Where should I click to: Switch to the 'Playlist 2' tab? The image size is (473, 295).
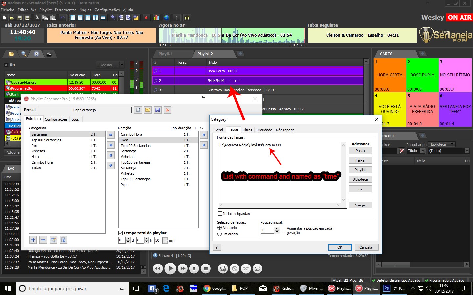pyautogui.click(x=205, y=54)
